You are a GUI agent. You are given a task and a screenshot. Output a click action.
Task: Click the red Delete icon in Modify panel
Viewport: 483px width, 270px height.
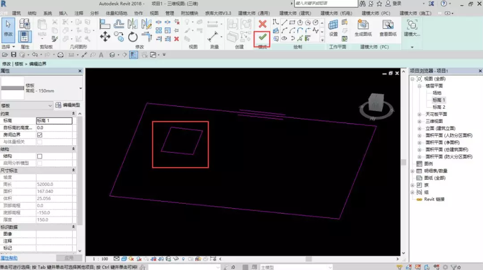click(176, 39)
